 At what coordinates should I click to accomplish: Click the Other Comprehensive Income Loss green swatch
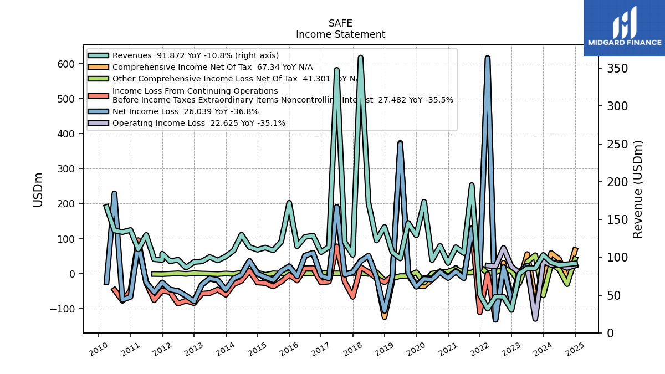tap(99, 79)
